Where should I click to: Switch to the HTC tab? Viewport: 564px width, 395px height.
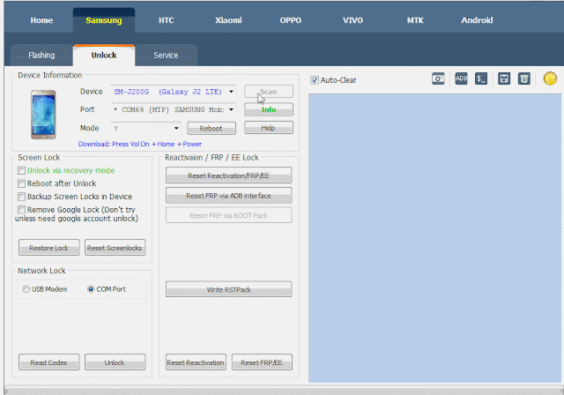click(x=167, y=20)
